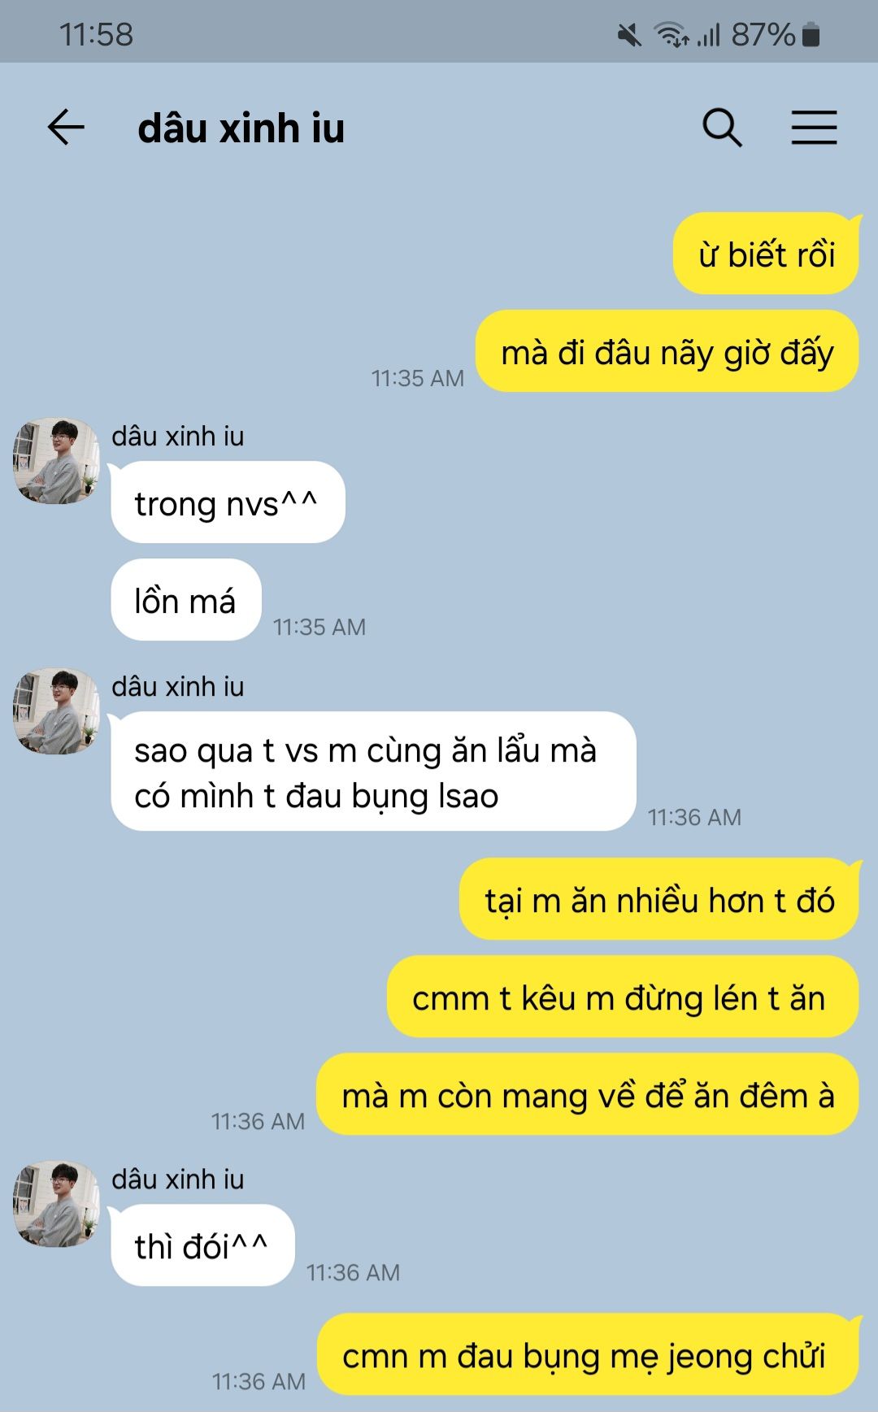The image size is (878, 1412).
Task: Open the chat search magnifier
Action: tap(722, 128)
